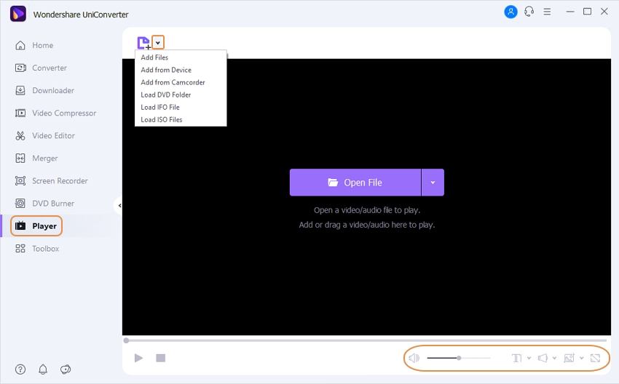The height and width of the screenshot is (384, 619).
Task: Mute audio with the speaker icon
Action: coord(414,358)
